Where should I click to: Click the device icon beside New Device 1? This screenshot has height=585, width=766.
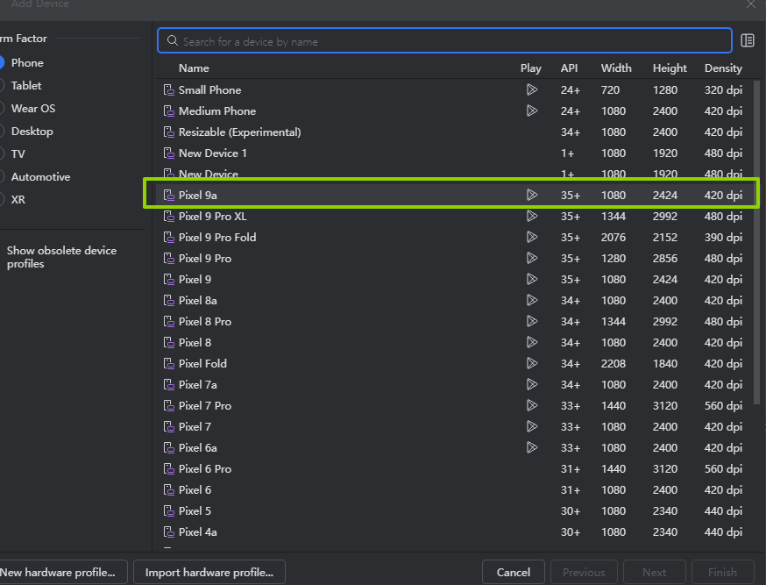point(169,153)
